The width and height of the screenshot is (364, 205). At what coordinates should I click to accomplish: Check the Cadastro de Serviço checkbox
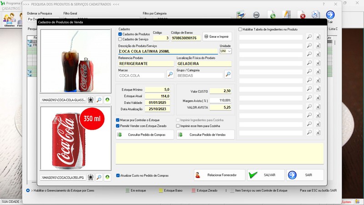pyautogui.click(x=120, y=39)
